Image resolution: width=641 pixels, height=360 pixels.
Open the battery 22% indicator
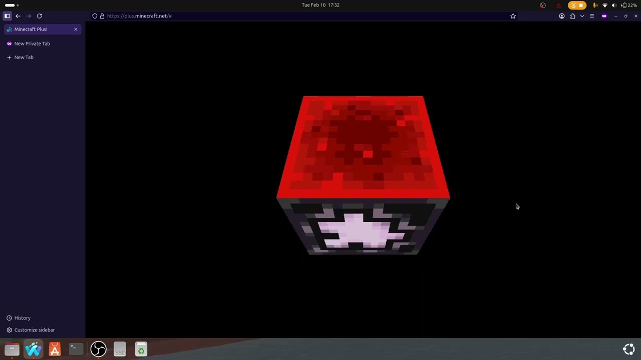629,5
